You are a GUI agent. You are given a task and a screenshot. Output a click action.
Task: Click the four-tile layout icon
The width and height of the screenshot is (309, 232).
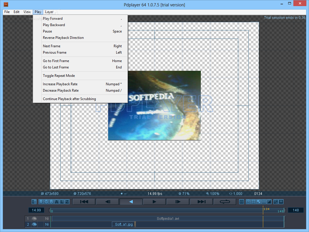coord(276,202)
